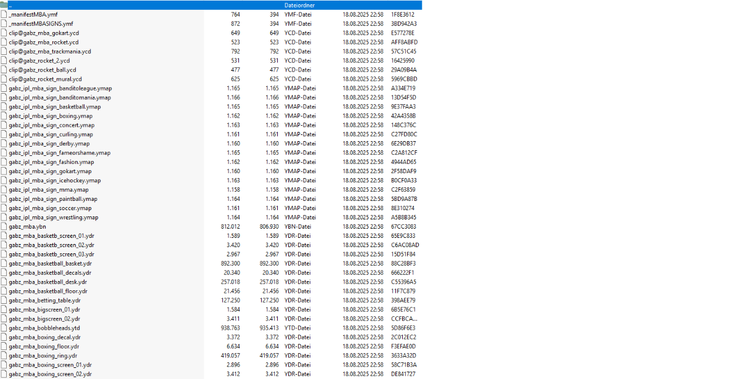Select the gabz_mba_basketb_screen_02.ydr file
The image size is (739, 379).
pyautogui.click(x=51, y=245)
